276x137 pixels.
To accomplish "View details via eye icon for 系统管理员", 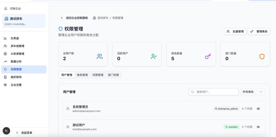I will pos(258,108).
